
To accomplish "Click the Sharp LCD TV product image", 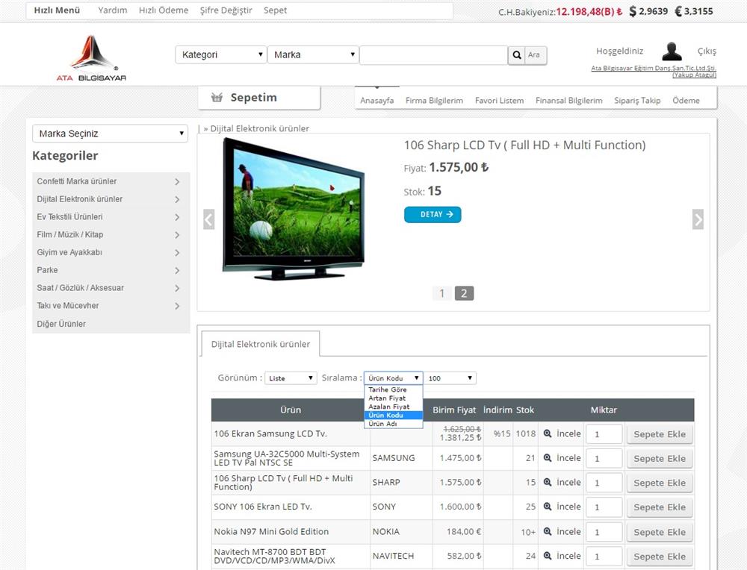I will 294,208.
